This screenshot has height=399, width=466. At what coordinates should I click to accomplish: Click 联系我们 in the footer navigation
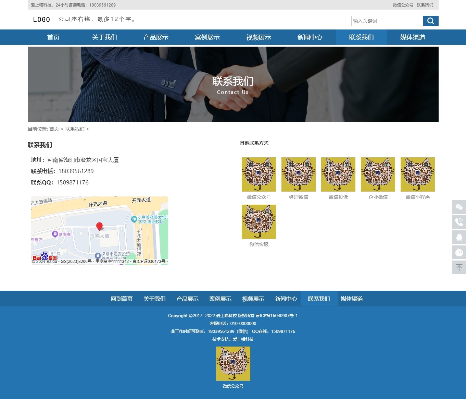click(319, 299)
